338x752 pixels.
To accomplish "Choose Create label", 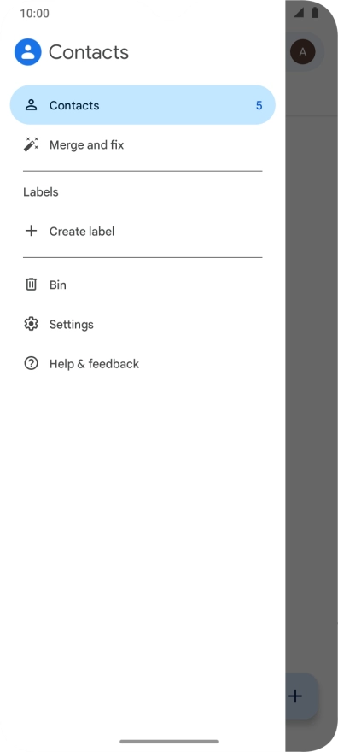I will [143, 232].
